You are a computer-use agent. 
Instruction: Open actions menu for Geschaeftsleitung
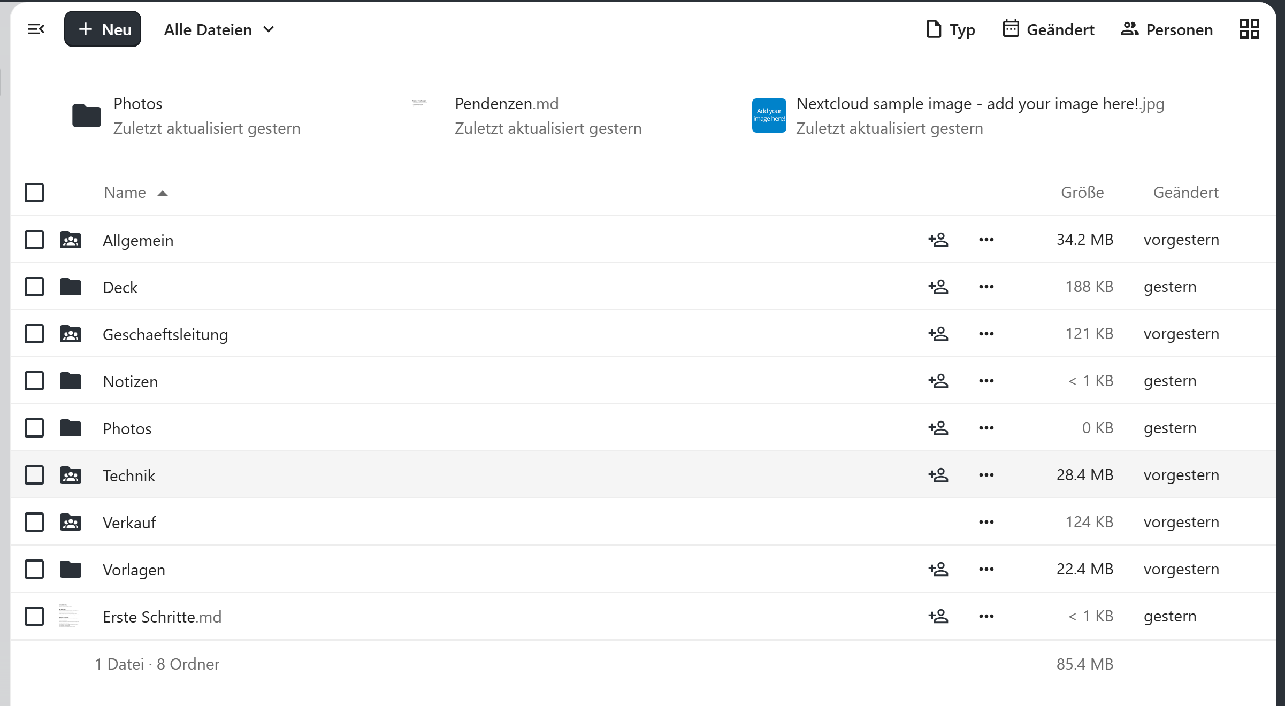point(986,334)
